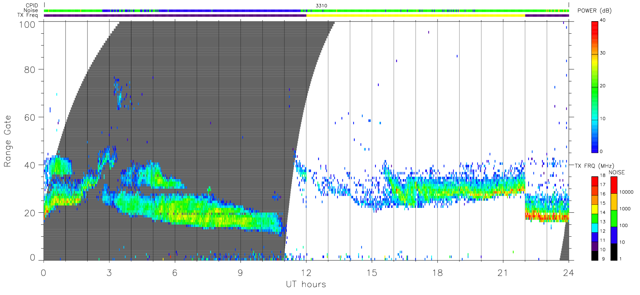Click the TX Freq row label
The height and width of the screenshot is (295, 640).
(27, 15)
